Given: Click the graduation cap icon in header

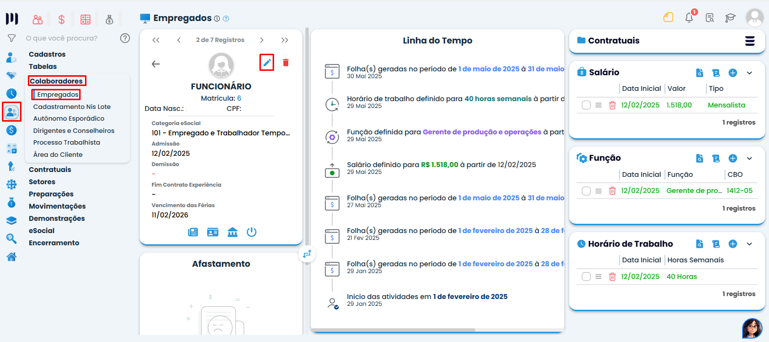Looking at the screenshot, I should 730,18.
